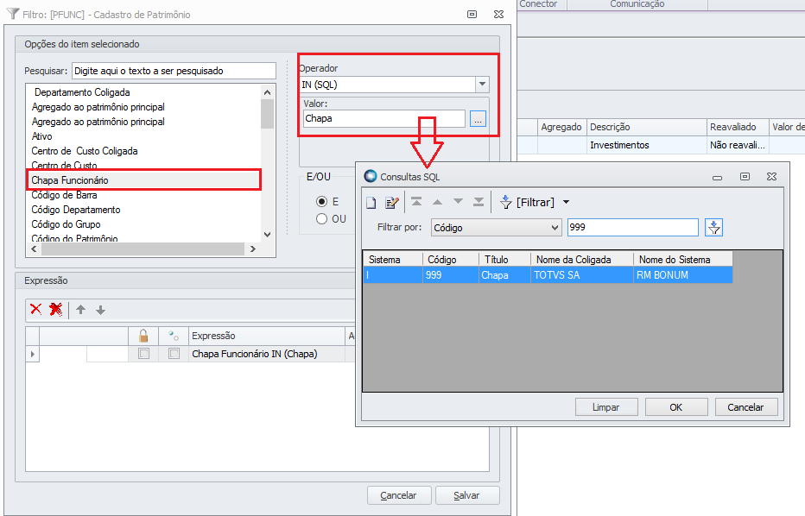Click the Código column header in SQL grid
Screen dimensions: 805x516
[451, 260]
